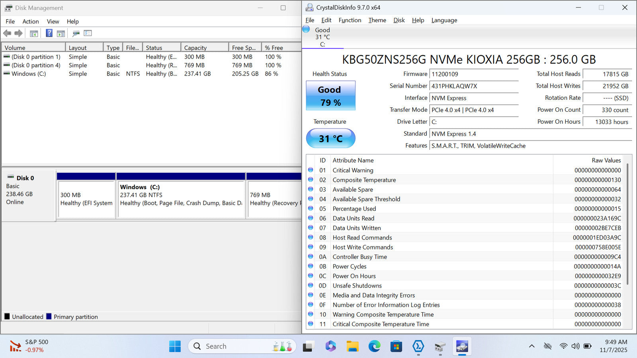Click the SMART attribute list vertical scrollbar

click(x=628, y=223)
